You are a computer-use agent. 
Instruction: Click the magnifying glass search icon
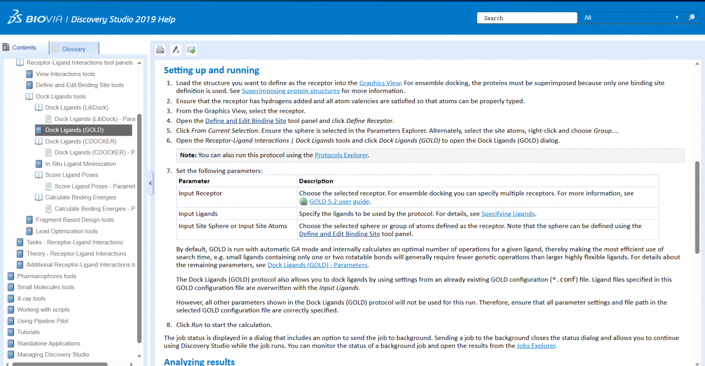(691, 18)
